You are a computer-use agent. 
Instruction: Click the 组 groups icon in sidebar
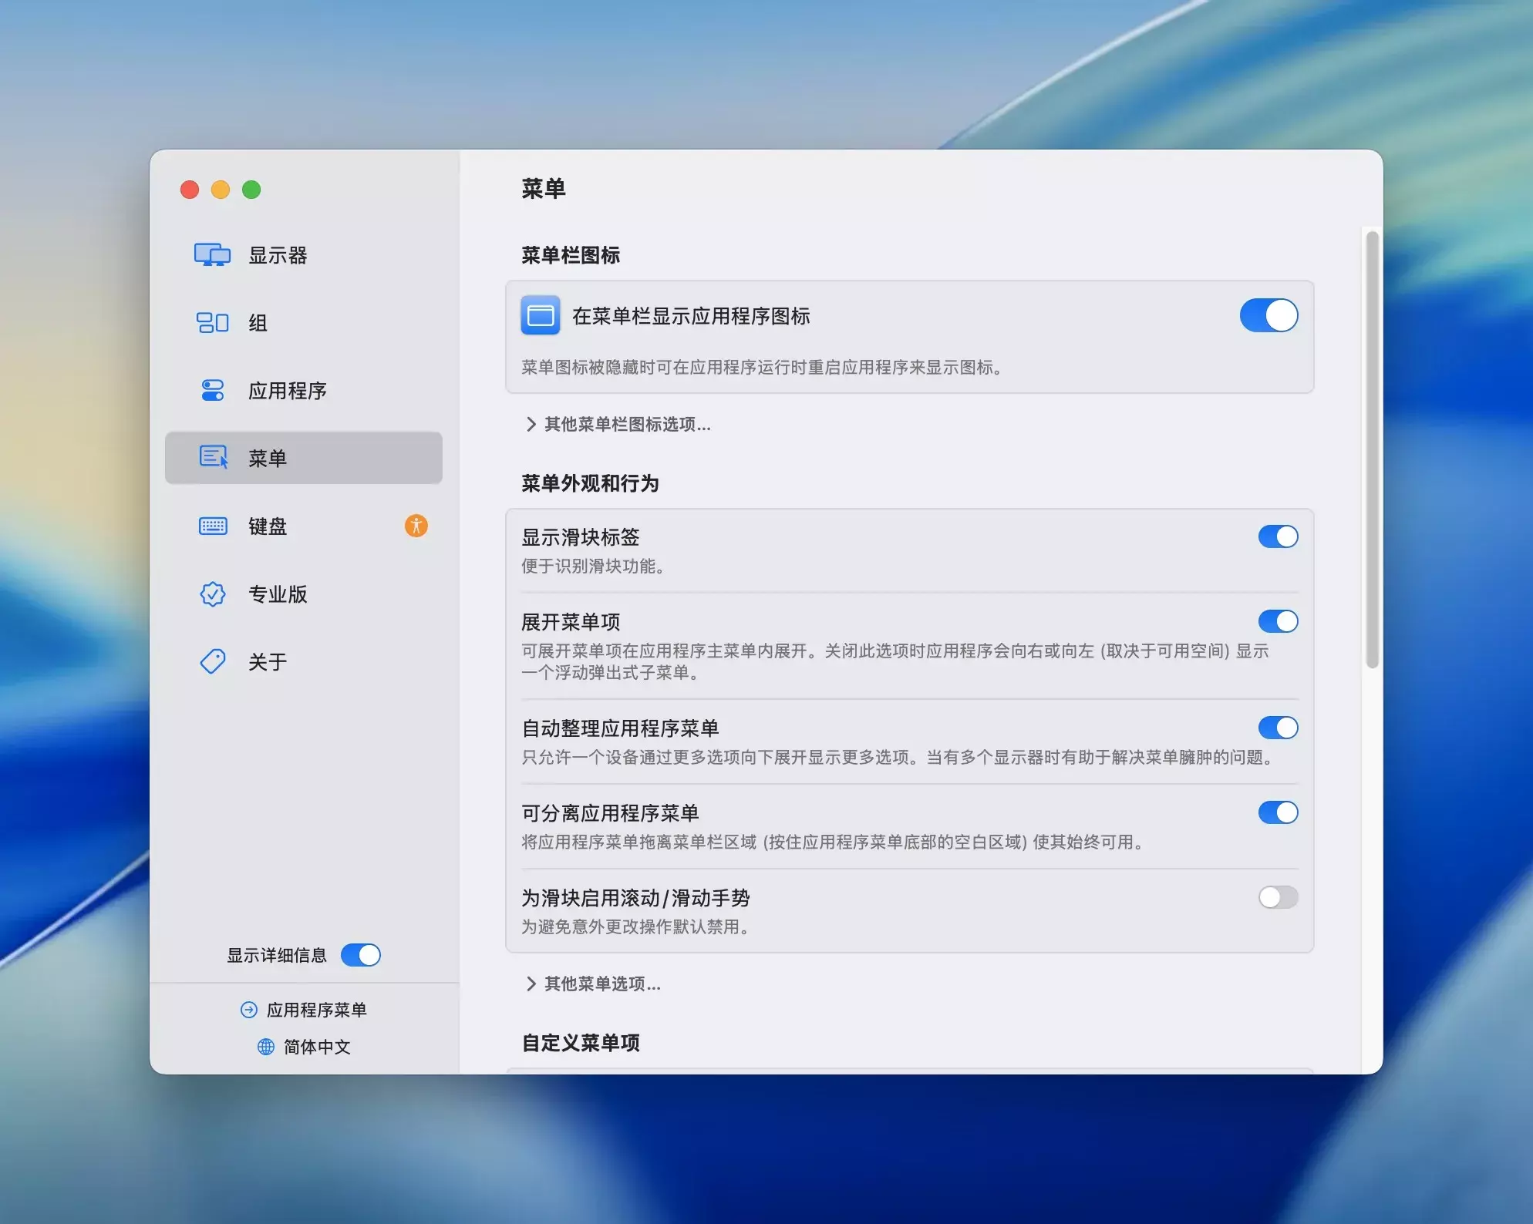click(212, 322)
